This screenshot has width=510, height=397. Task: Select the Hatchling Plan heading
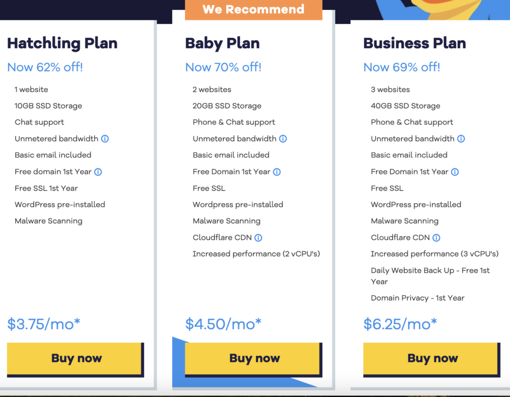tap(62, 43)
